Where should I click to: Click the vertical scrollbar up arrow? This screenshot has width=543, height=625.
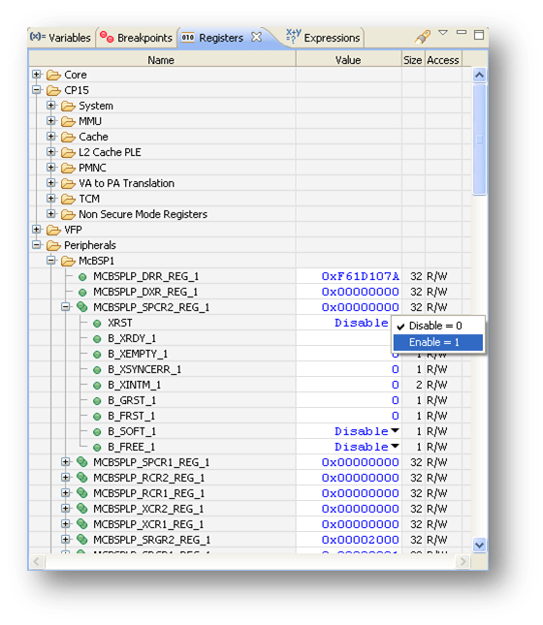pos(479,75)
